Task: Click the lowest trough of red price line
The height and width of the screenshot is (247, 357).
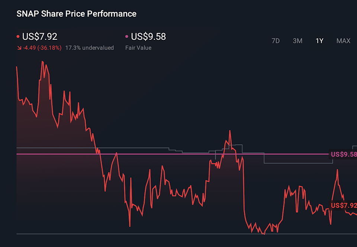Action: point(263,234)
